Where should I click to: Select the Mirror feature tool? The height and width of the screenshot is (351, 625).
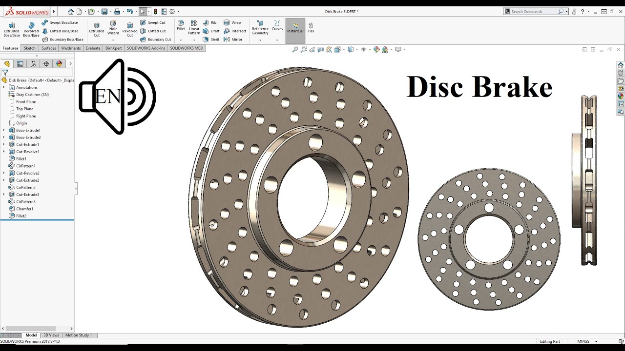233,39
